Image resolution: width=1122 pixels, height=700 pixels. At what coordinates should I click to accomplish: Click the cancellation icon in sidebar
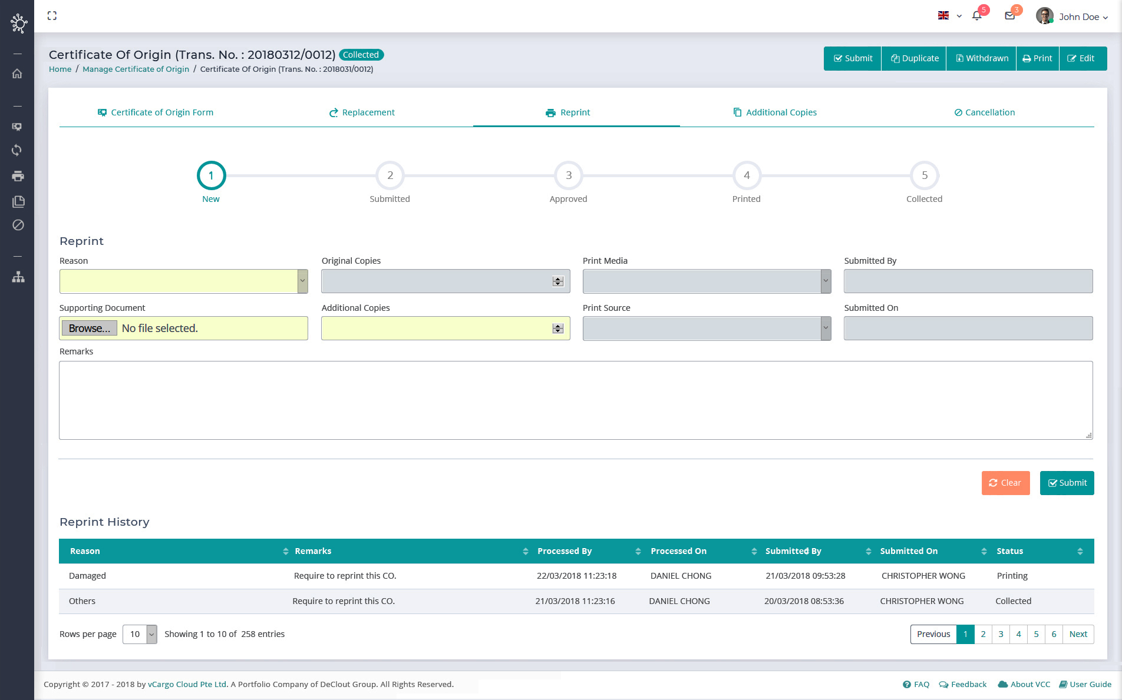(18, 225)
